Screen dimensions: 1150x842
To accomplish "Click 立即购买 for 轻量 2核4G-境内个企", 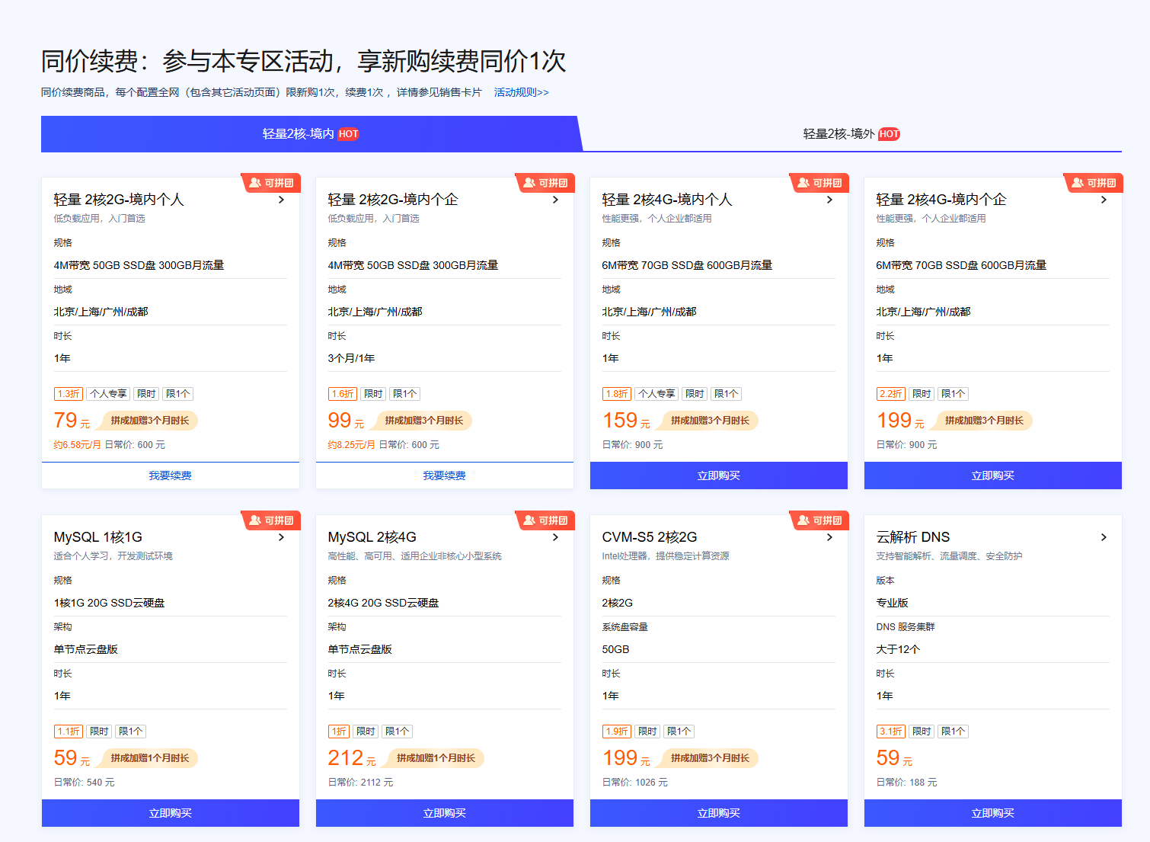I will [993, 475].
